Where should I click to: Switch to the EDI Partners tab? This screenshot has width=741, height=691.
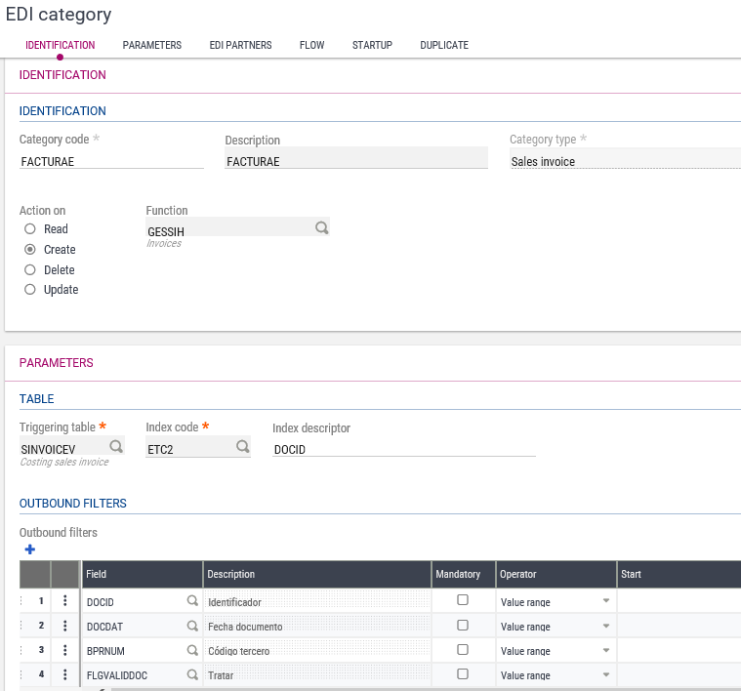pyautogui.click(x=240, y=45)
